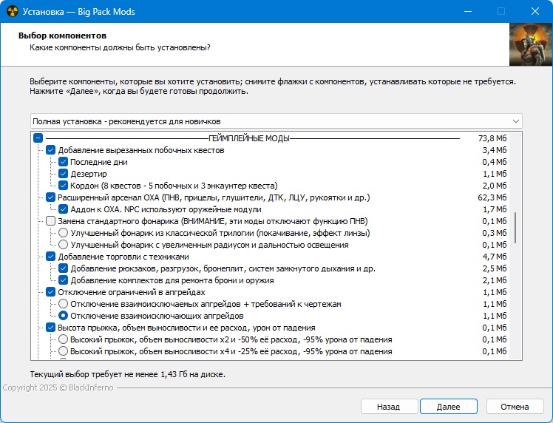Image resolution: width=553 pixels, height=423 pixels.
Task: Uncheck the 'Последние дни' quest checkbox
Action: point(64,162)
